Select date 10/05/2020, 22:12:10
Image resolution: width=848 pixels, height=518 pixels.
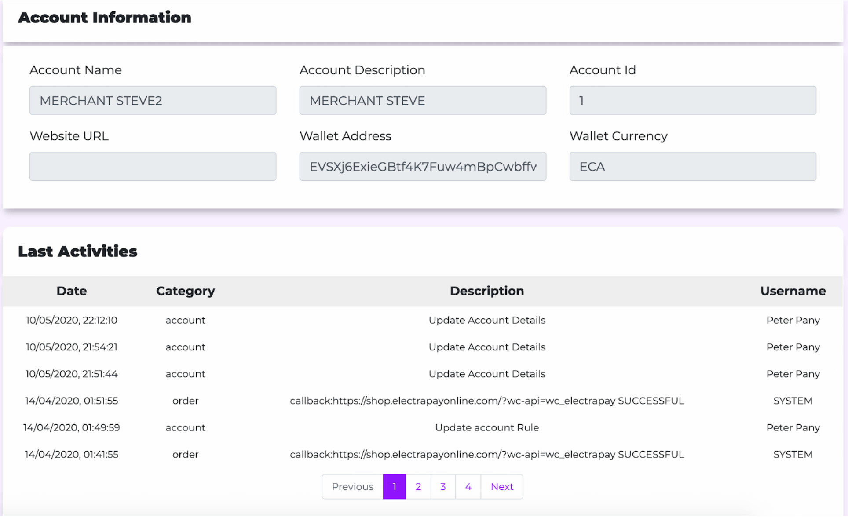click(x=72, y=320)
